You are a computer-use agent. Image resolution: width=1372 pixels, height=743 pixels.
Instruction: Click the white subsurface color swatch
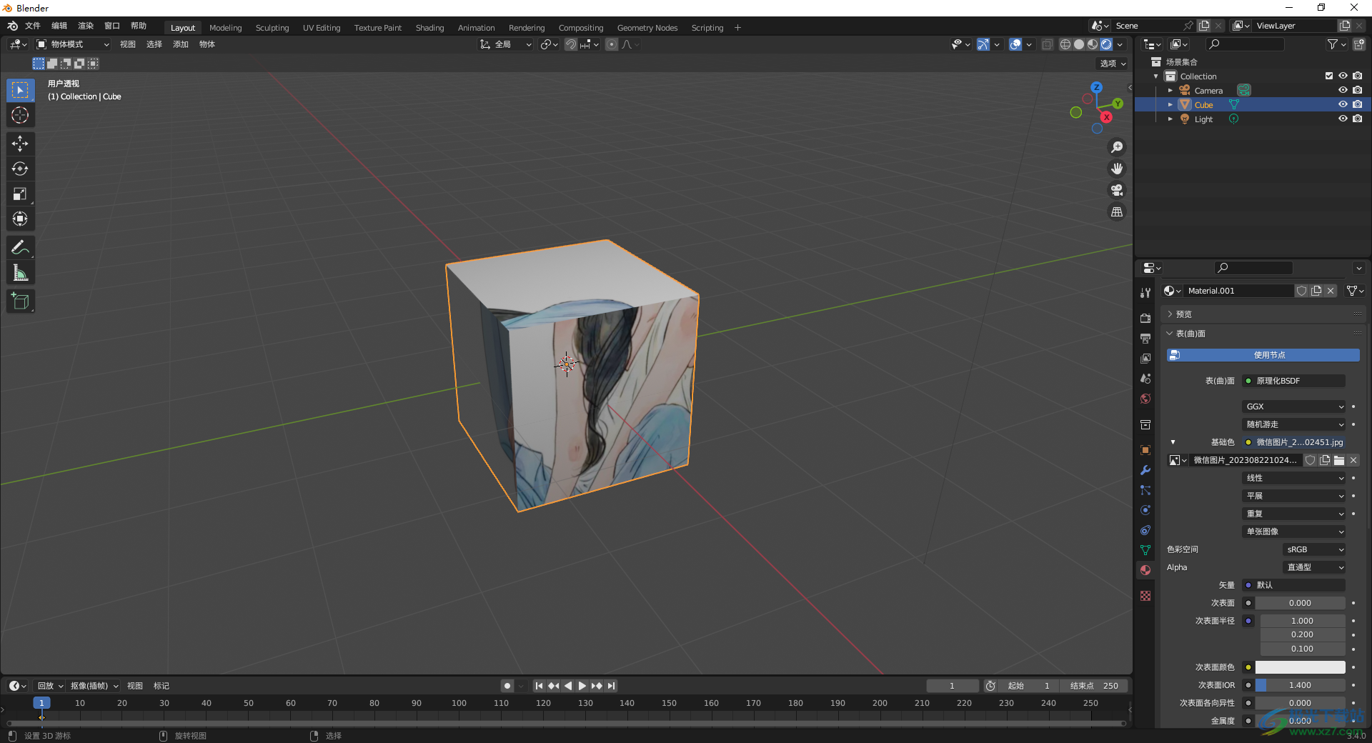1300,667
